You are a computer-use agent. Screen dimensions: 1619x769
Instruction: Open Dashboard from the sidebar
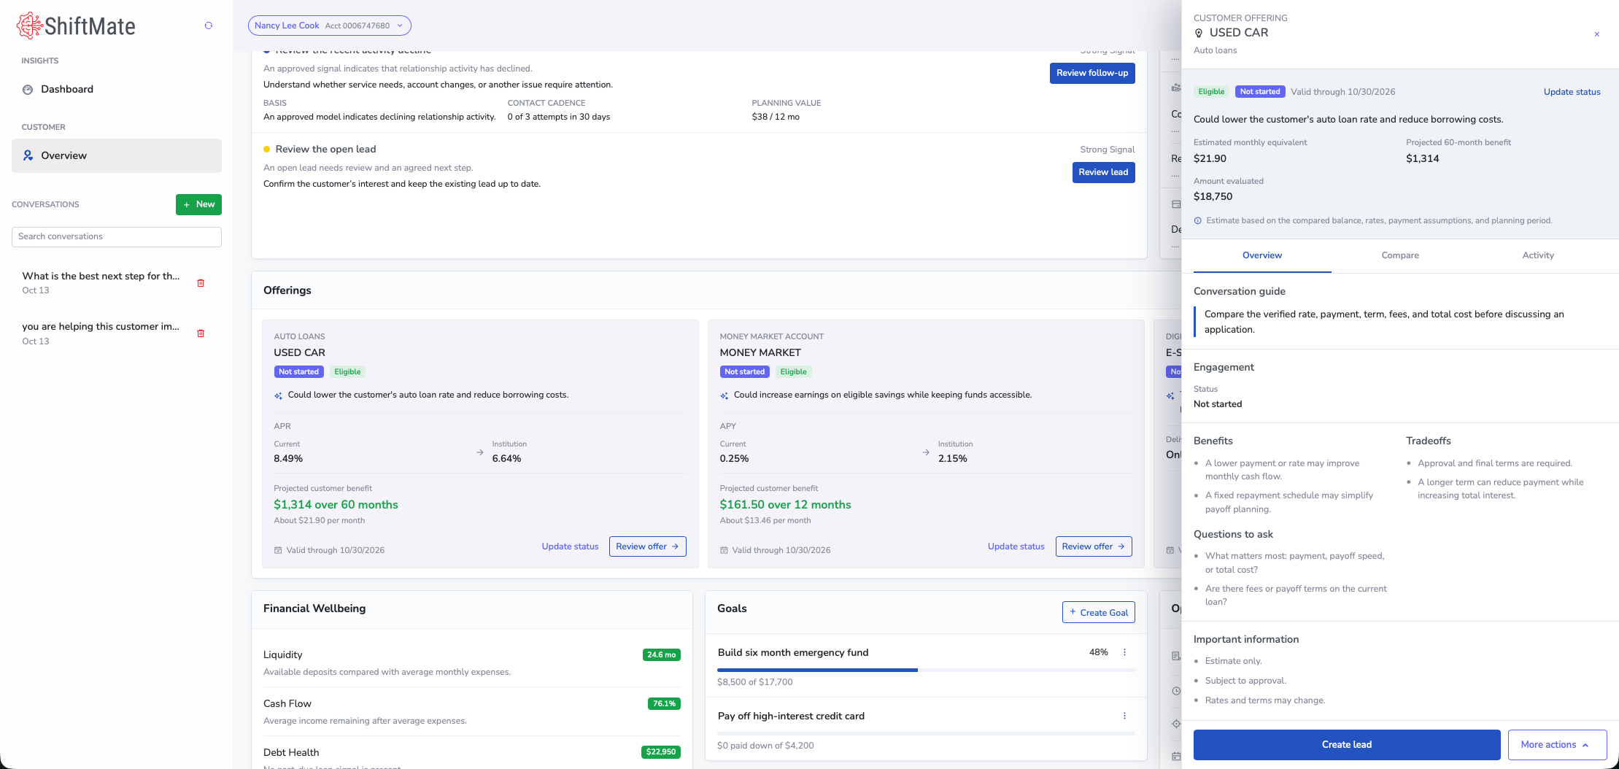tap(117, 89)
